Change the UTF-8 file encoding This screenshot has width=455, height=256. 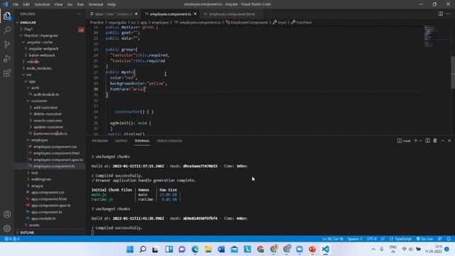coord(371,239)
